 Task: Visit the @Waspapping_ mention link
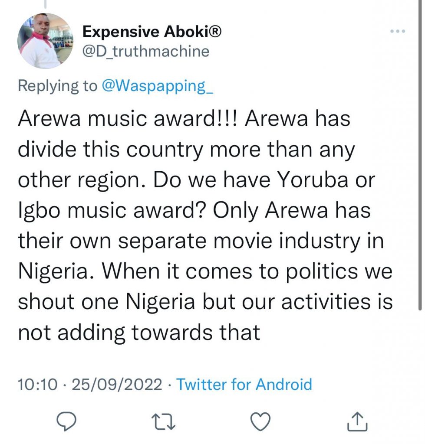(x=157, y=86)
